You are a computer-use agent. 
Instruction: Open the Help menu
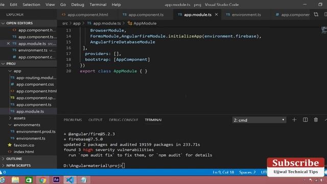click(x=116, y=5)
